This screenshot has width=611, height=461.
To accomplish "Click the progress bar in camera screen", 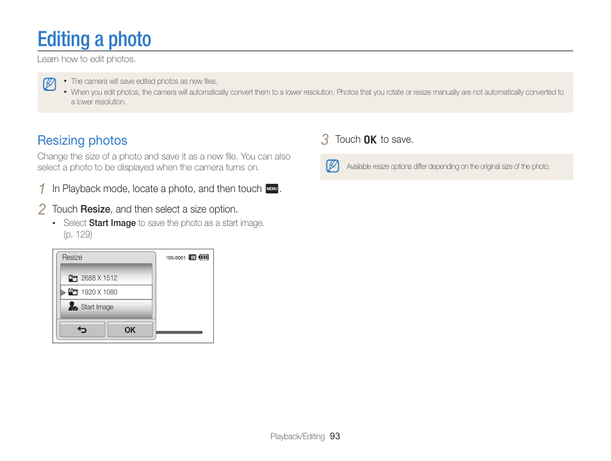I will (x=179, y=332).
